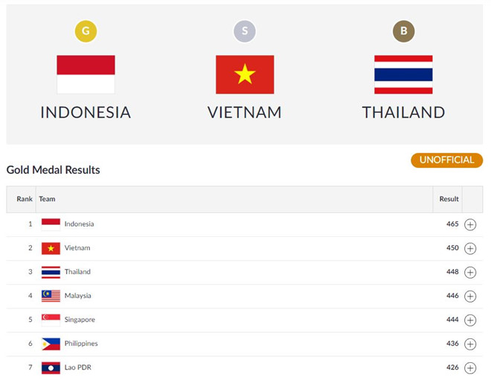
Task: Select the Philippines flag icon in table
Action: [51, 344]
